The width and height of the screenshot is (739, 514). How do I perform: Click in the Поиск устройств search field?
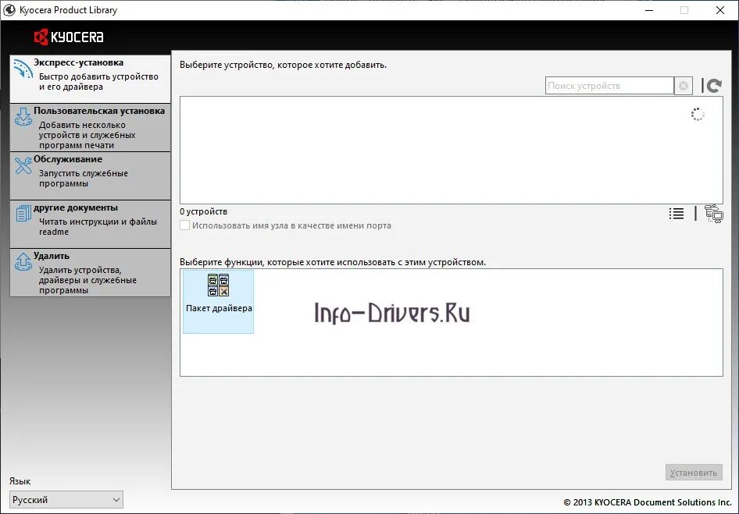click(x=609, y=86)
